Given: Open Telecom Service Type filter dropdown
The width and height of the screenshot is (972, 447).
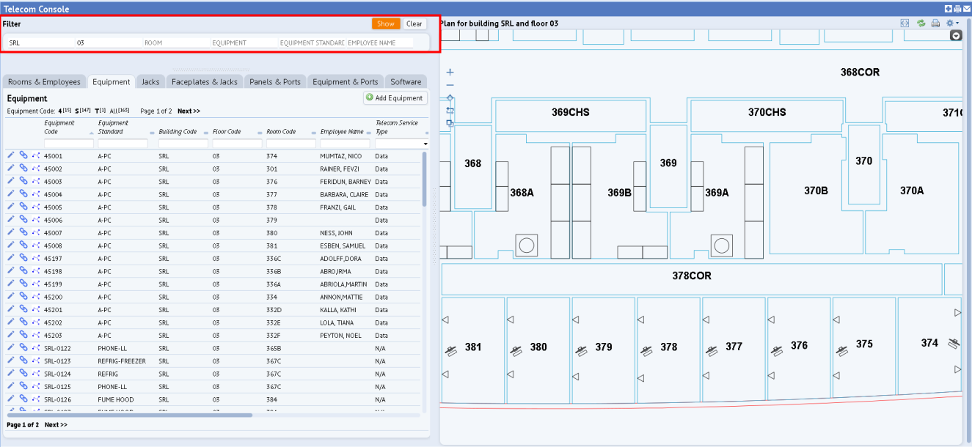Looking at the screenshot, I should [x=425, y=144].
